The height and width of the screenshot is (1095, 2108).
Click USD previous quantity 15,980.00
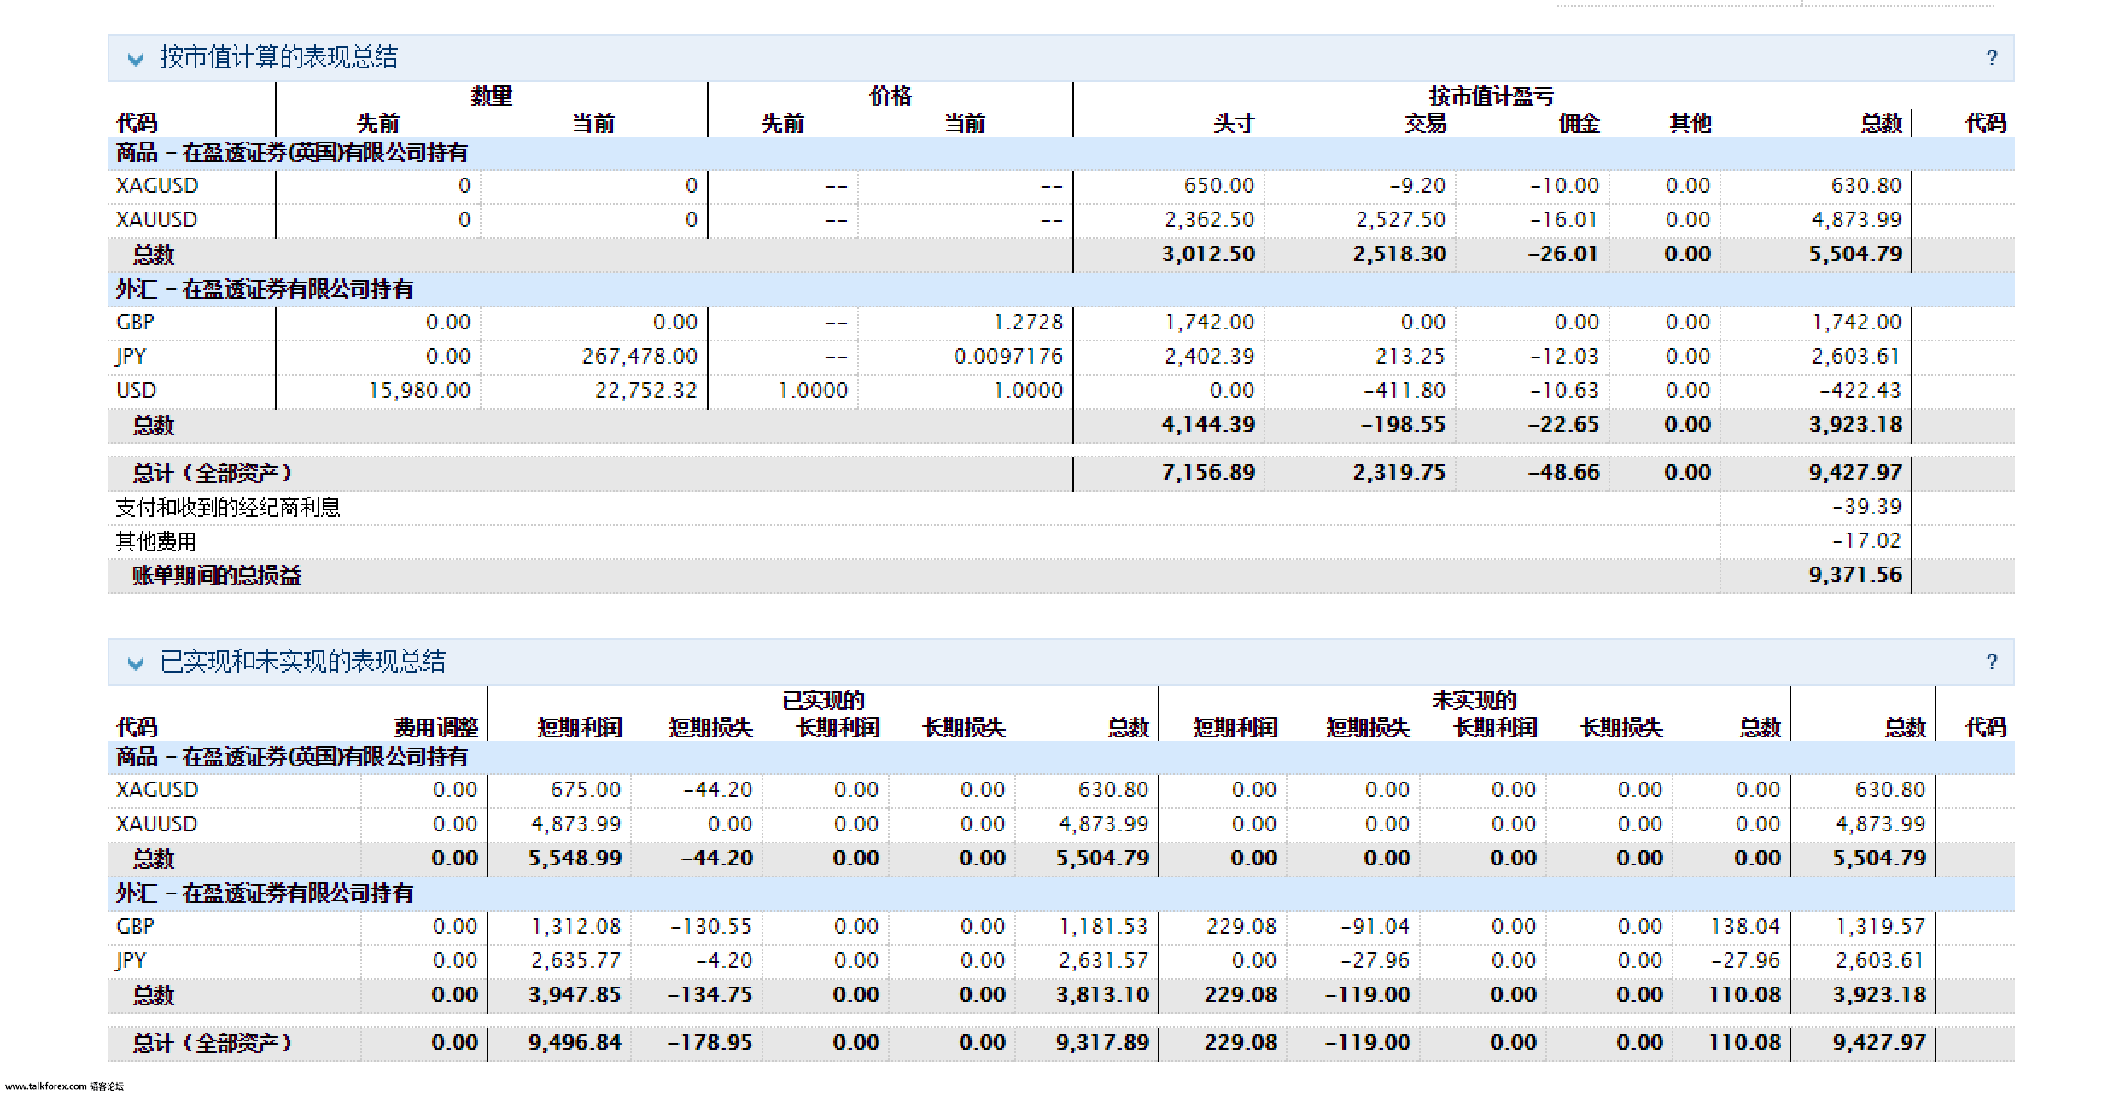coord(419,391)
